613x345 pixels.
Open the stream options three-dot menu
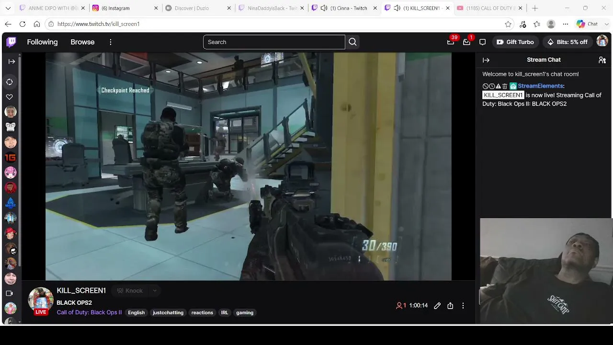(463, 305)
